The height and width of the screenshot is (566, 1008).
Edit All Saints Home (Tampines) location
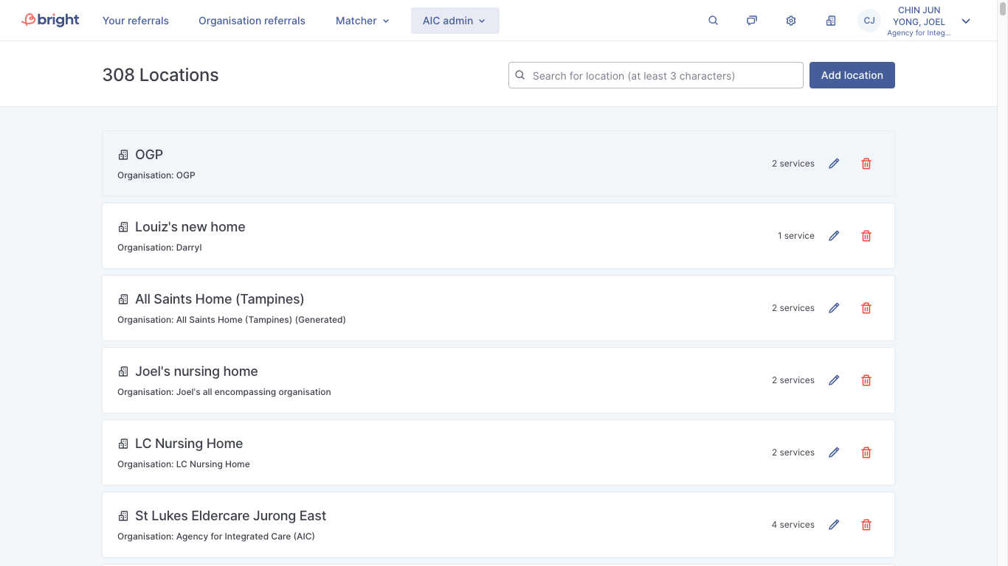tap(834, 308)
